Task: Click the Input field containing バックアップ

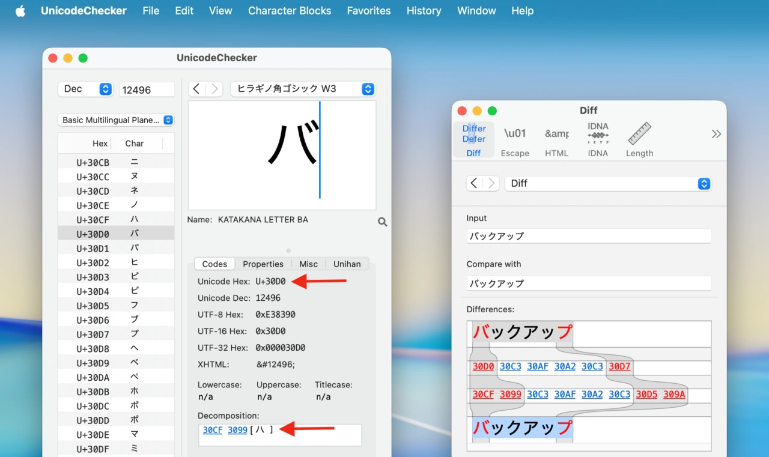Action: point(588,235)
